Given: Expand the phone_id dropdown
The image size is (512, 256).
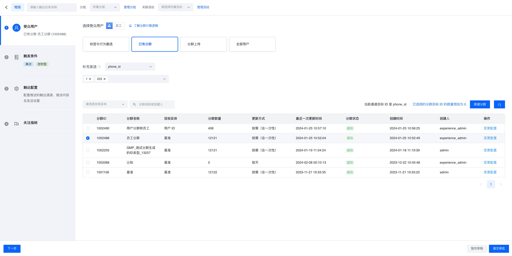Looking at the screenshot, I should click(x=130, y=67).
